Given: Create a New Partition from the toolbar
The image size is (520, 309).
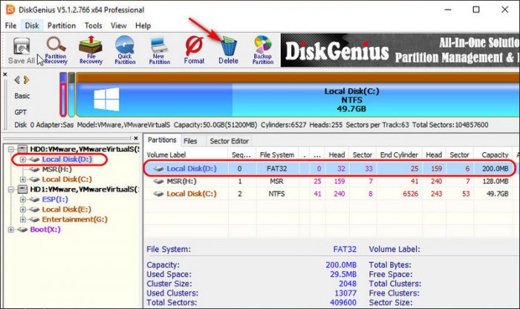Looking at the screenshot, I should coord(160,51).
